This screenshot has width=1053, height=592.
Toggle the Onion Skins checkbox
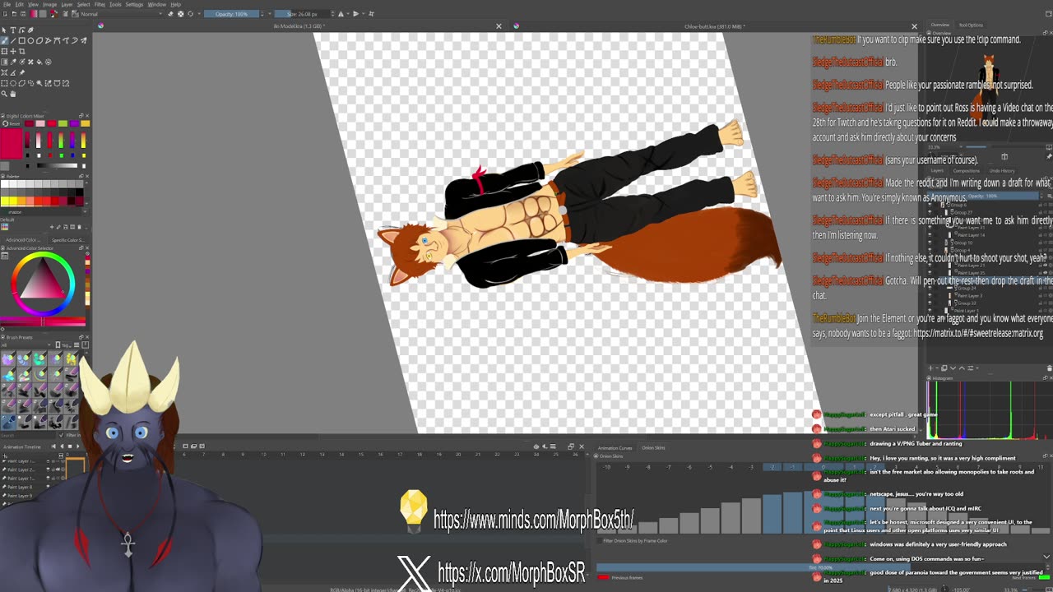(596, 456)
